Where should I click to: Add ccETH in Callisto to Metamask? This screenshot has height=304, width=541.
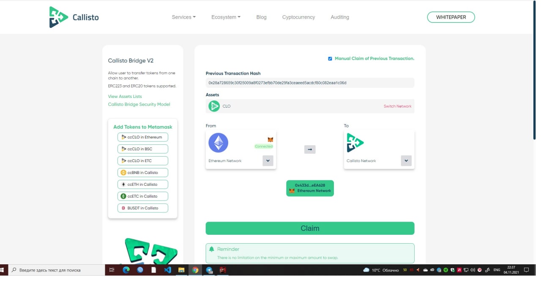[143, 185]
